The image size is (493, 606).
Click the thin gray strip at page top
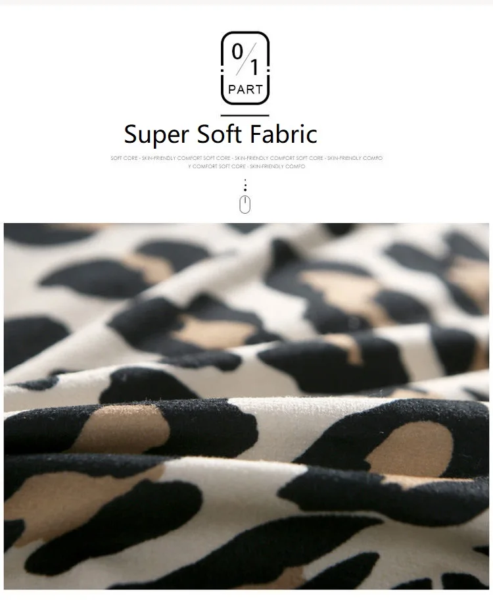tap(246, 3)
